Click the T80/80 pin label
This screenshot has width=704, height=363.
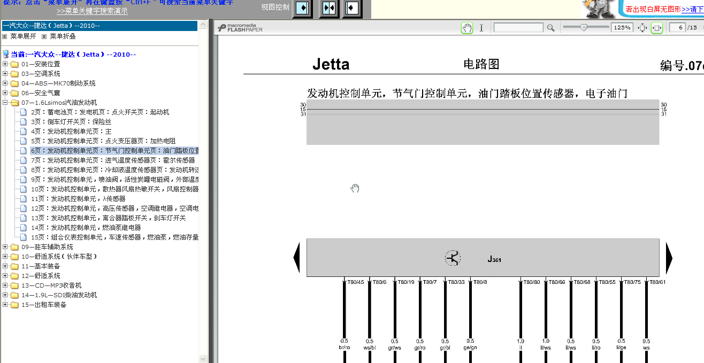(531, 282)
